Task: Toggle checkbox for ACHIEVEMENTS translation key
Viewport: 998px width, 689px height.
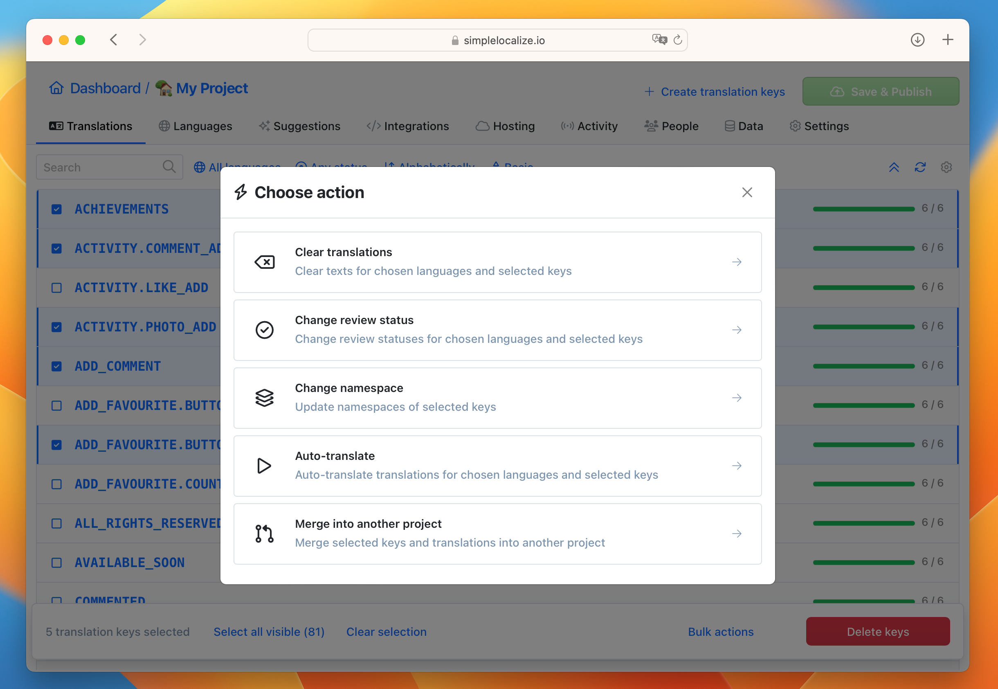Action: click(x=57, y=209)
